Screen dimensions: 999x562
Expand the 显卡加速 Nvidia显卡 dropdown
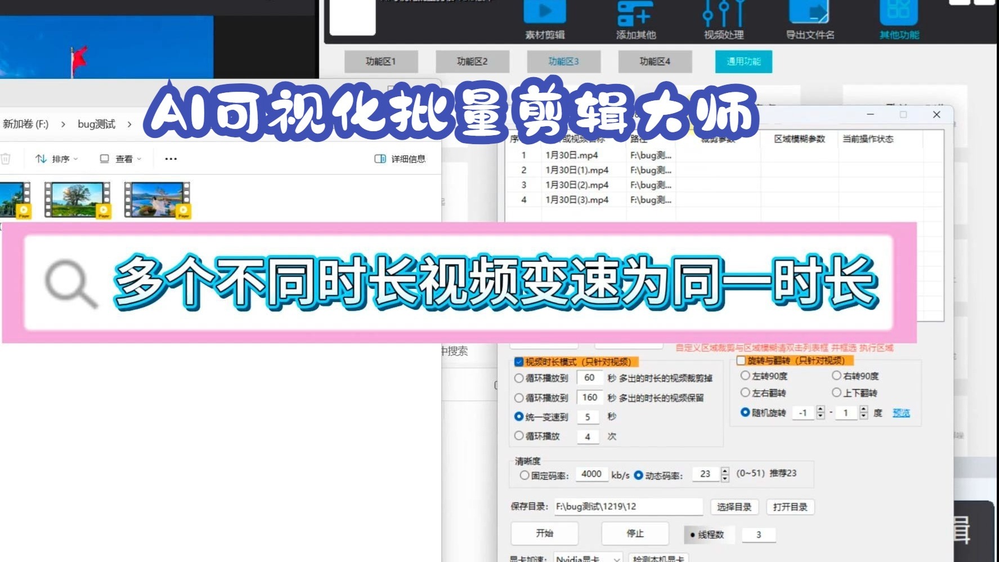point(617,559)
